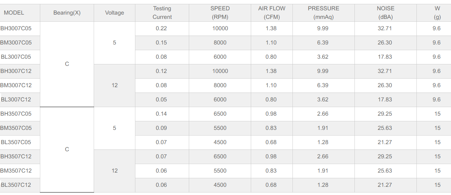Click the 0.22 testing current value
451x195 pixels.
[161, 28]
